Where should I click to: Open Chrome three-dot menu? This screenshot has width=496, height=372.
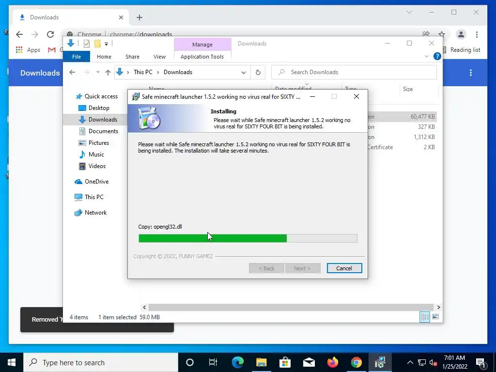pos(477,34)
